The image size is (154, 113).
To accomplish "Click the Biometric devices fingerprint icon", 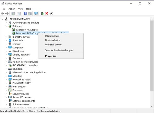I will coord(10,37).
